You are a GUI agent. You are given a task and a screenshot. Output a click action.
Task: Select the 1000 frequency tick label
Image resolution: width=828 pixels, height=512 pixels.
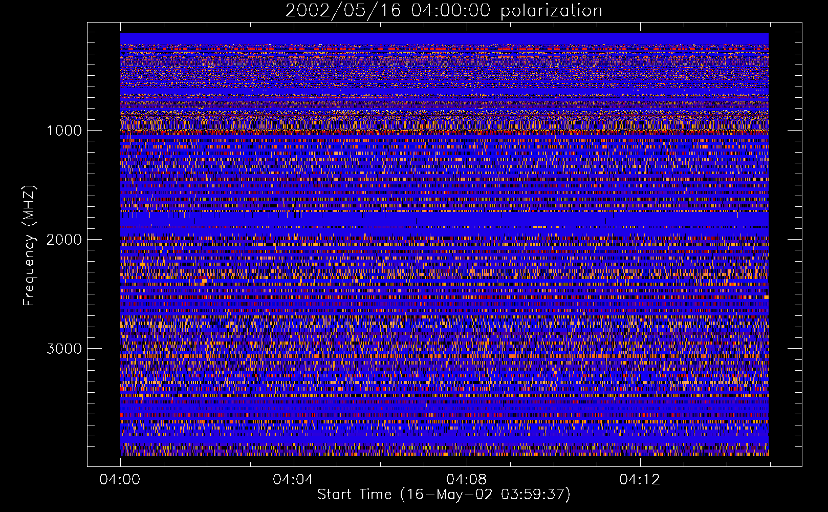click(x=64, y=131)
